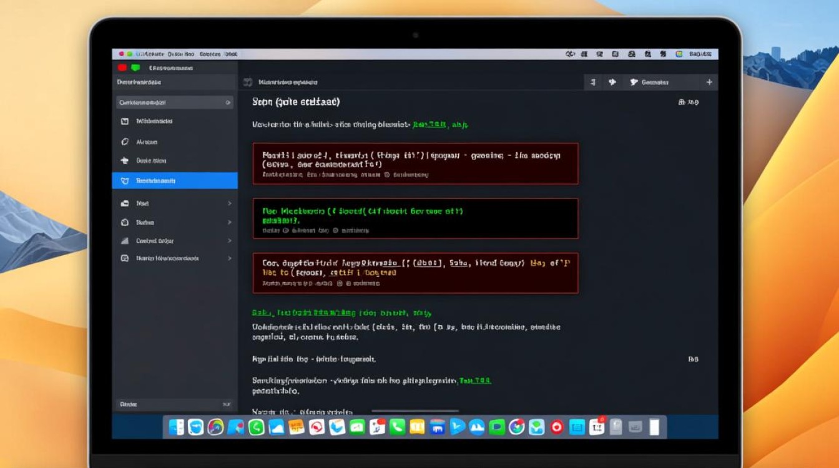Viewport: 839px width, 468px height.
Task: Click the circular icon on the second sidebar row
Action: click(x=125, y=142)
